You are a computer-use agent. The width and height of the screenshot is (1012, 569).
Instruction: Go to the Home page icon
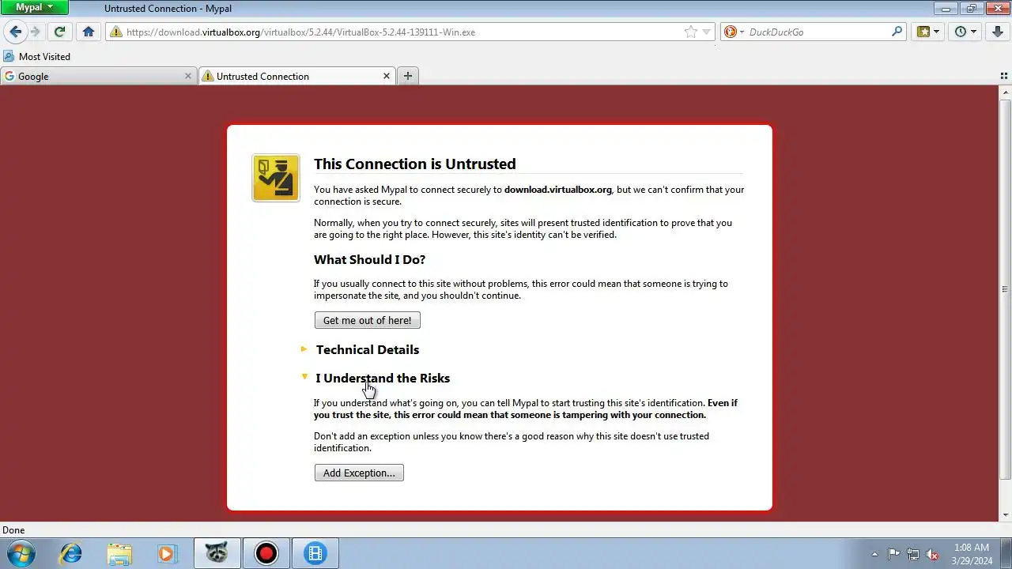(x=89, y=32)
